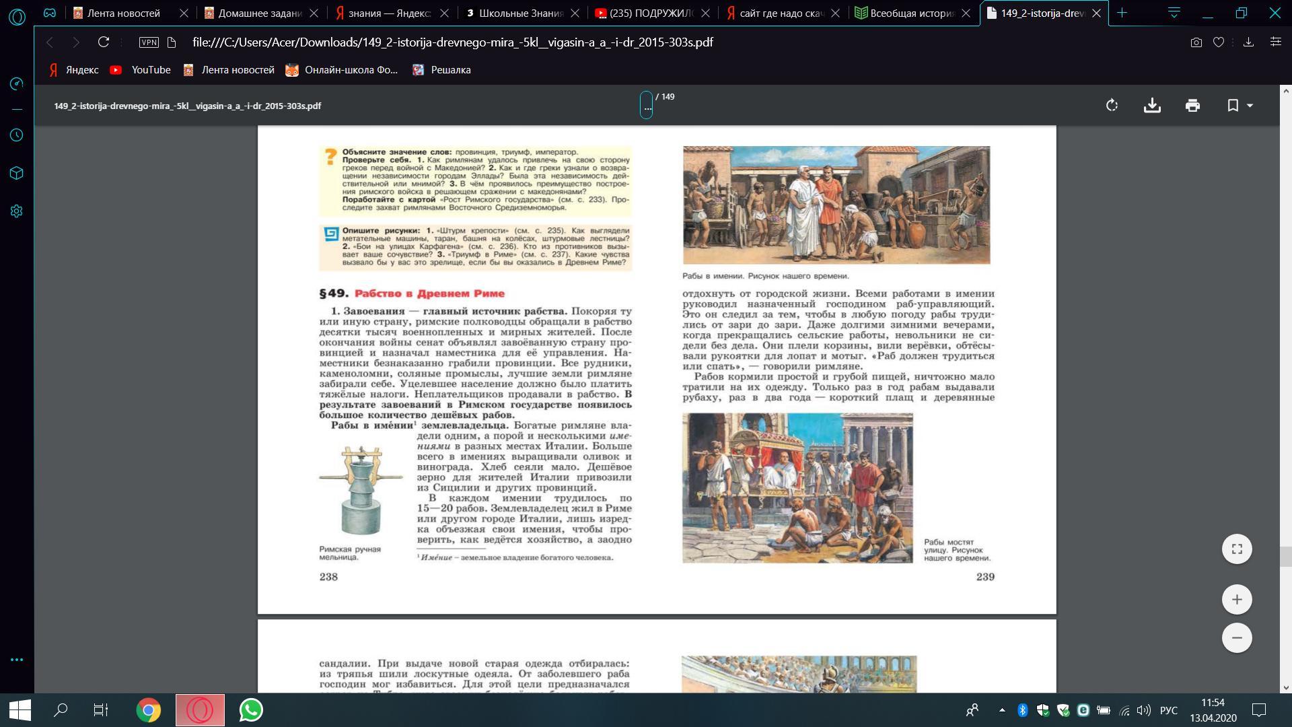The height and width of the screenshot is (727, 1292).
Task: Open the tab search menu
Action: tap(1174, 13)
